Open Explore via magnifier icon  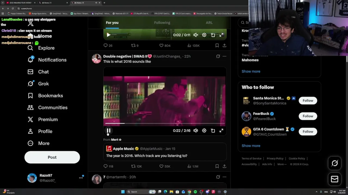point(30,48)
